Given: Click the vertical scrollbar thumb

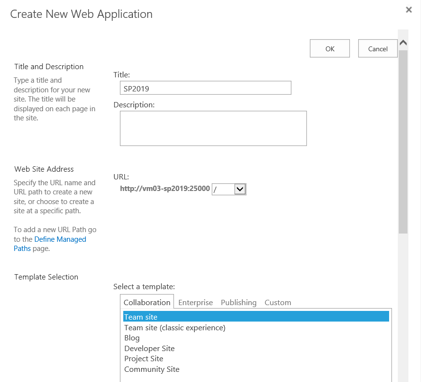Looking at the screenshot, I should click(403, 140).
